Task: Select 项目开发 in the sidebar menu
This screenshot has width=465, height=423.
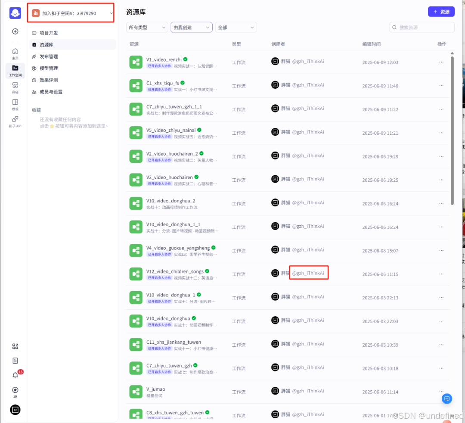Action: [x=49, y=33]
